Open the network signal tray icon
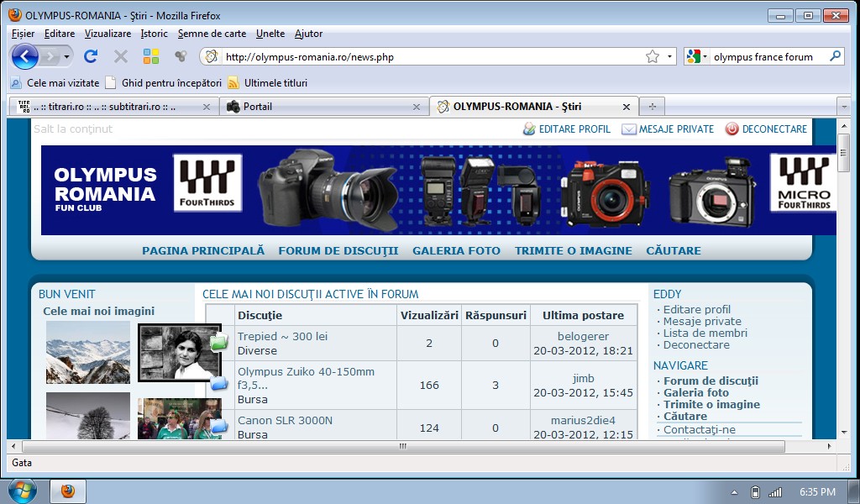The image size is (860, 504). pyautogui.click(x=775, y=492)
